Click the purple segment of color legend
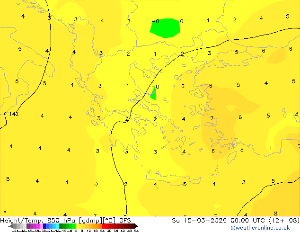This screenshot has height=232, width=300. point(31,226)
